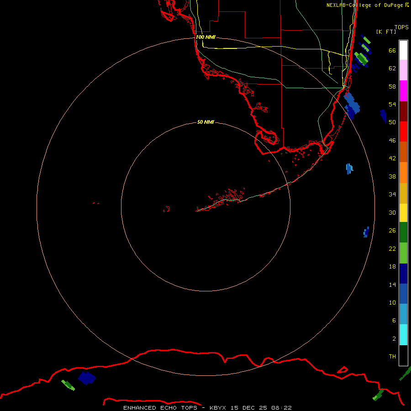Click the legend value "6"

click(394, 321)
